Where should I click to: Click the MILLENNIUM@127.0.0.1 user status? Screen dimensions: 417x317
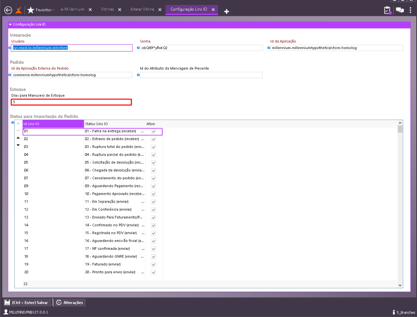pyautogui.click(x=26, y=312)
